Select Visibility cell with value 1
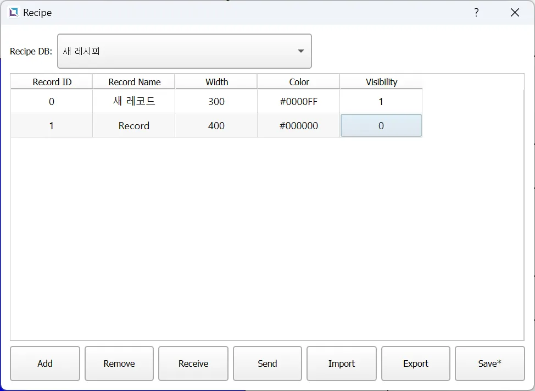 tap(381, 102)
